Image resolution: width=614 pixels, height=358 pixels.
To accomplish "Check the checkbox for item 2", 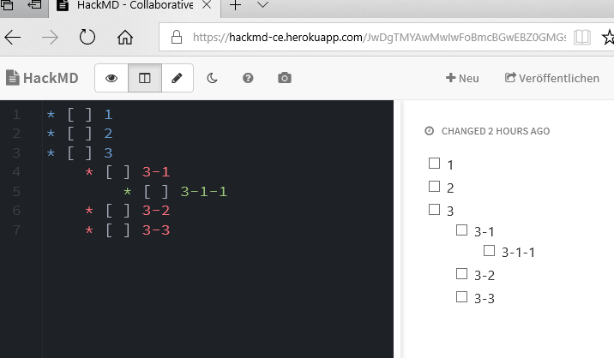I will (x=434, y=186).
